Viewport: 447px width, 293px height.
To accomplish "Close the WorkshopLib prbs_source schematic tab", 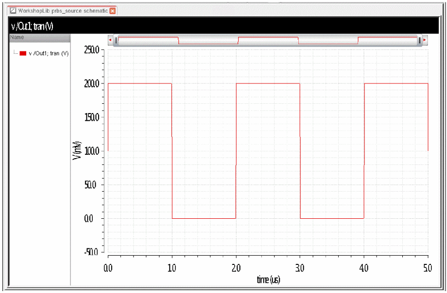I will (113, 11).
